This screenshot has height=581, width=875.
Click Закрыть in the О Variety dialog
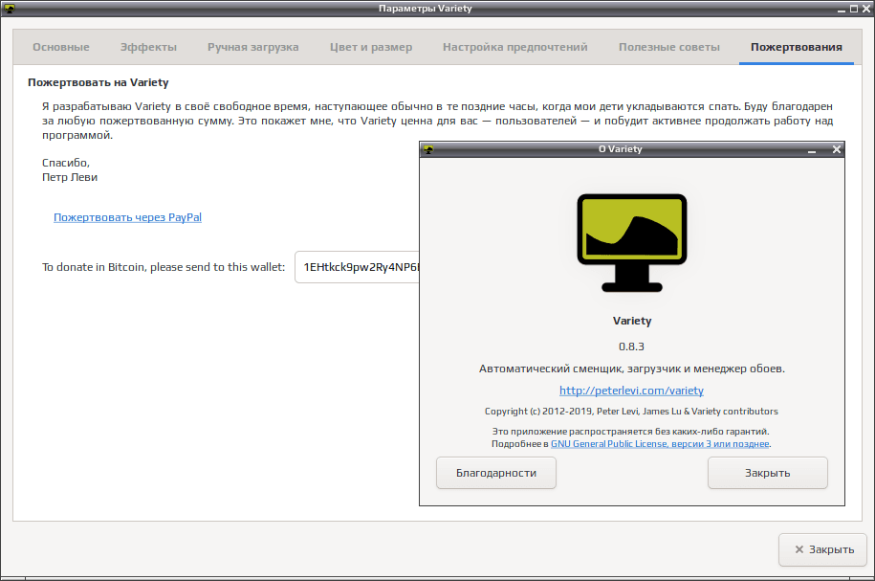coord(767,473)
